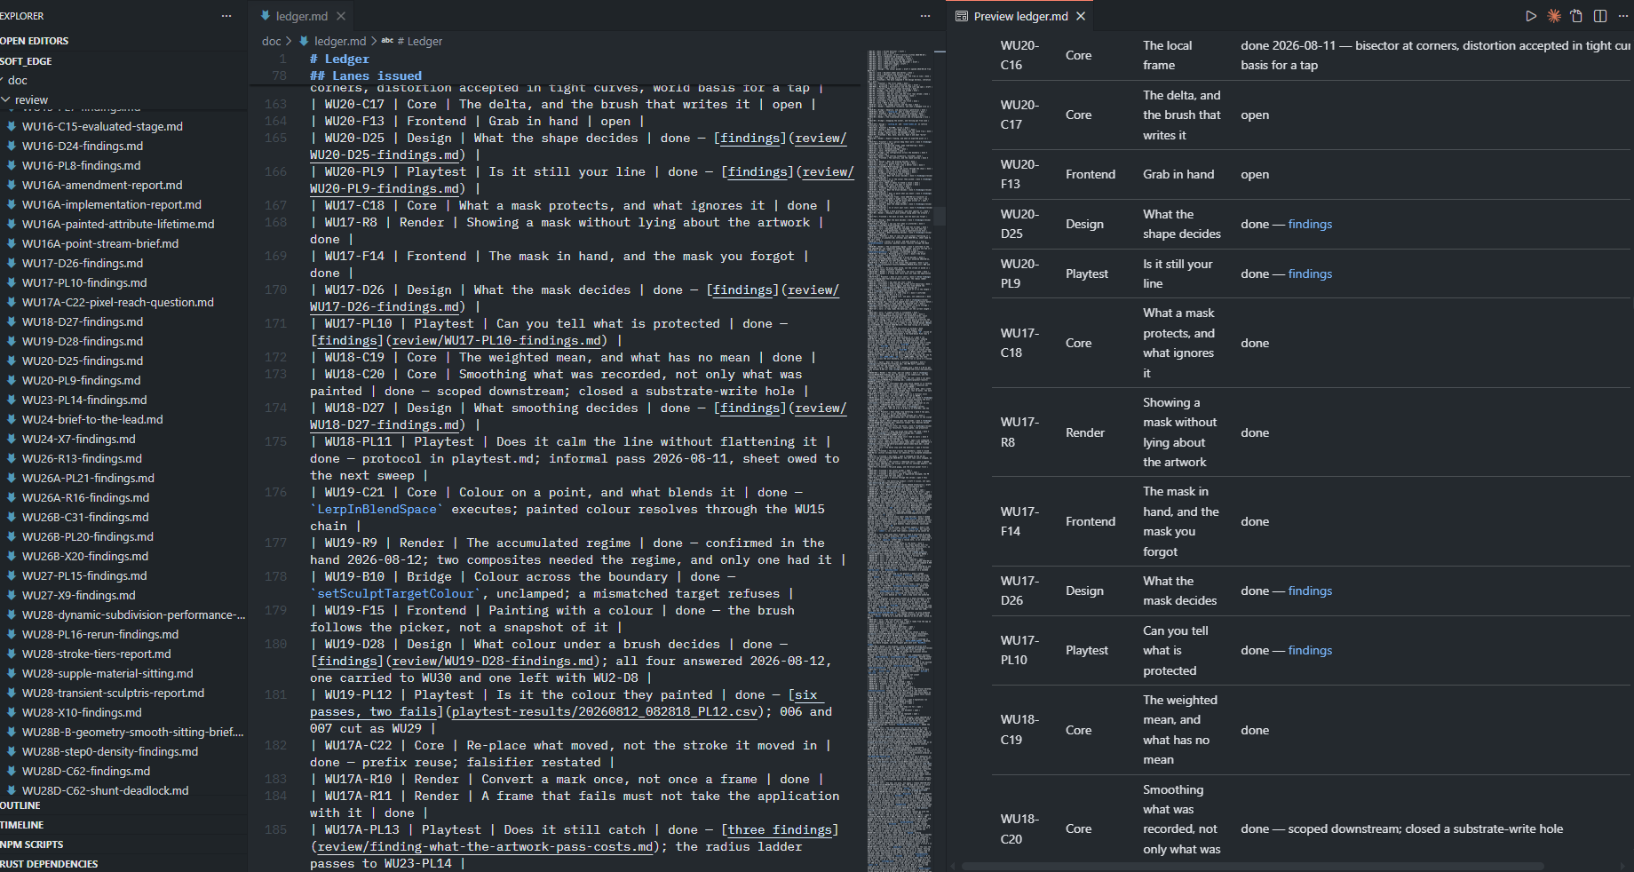Image resolution: width=1634 pixels, height=872 pixels.
Task: Click the markdown icon on the ledger.md tab
Action: click(x=265, y=16)
